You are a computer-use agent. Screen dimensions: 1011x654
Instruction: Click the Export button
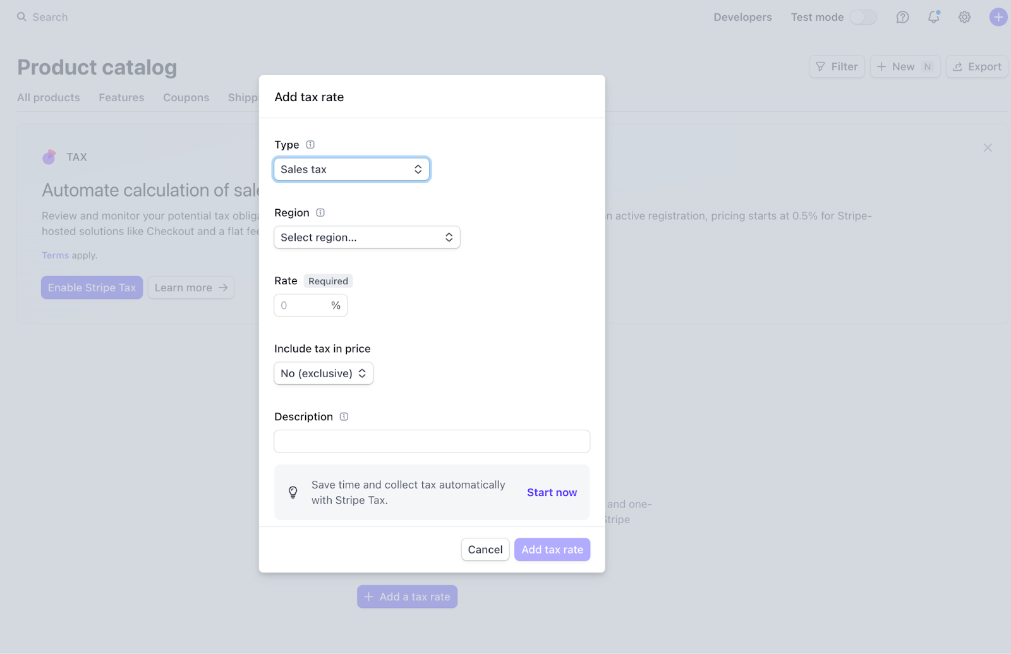tap(977, 66)
